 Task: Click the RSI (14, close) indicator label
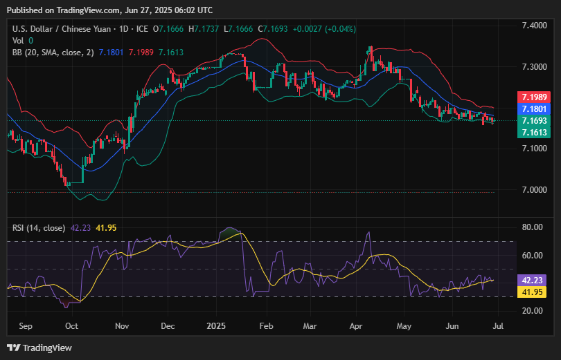39,228
